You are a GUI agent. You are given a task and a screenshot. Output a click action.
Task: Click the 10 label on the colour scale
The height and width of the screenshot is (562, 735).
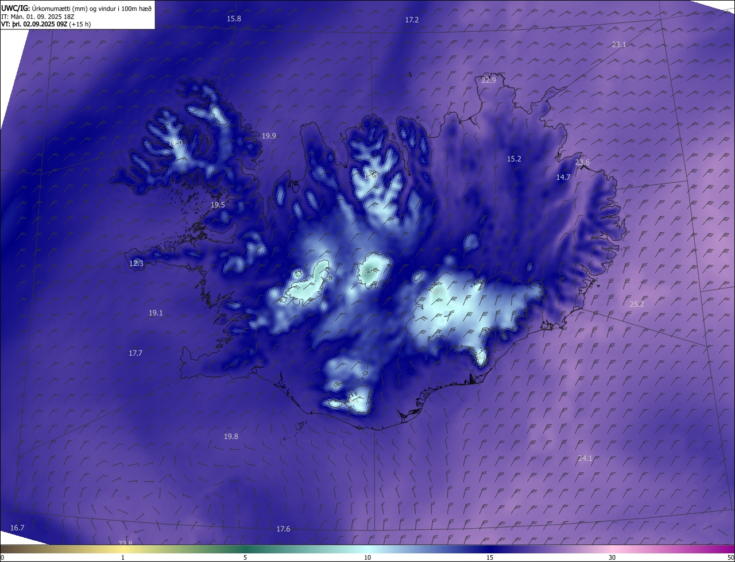click(367, 558)
